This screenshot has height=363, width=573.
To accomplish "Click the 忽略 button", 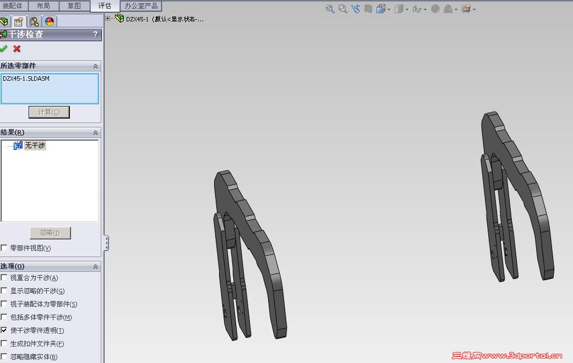I will pos(50,232).
